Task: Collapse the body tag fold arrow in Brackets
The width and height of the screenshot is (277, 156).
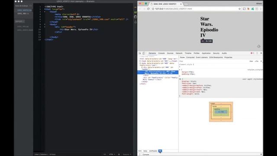Action: point(45,24)
